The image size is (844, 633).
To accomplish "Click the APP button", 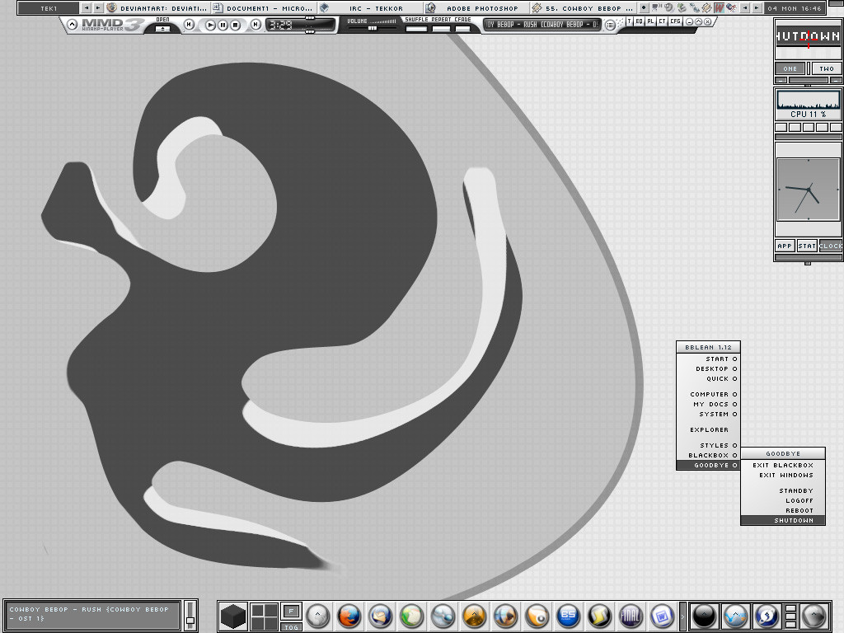I will (785, 246).
